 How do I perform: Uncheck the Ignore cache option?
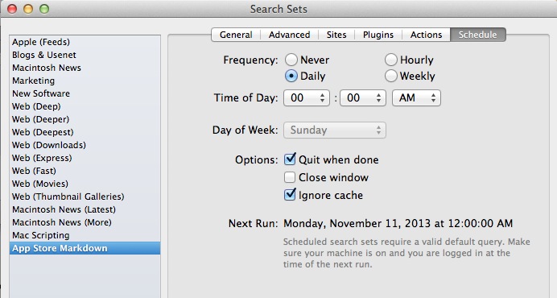[290, 195]
